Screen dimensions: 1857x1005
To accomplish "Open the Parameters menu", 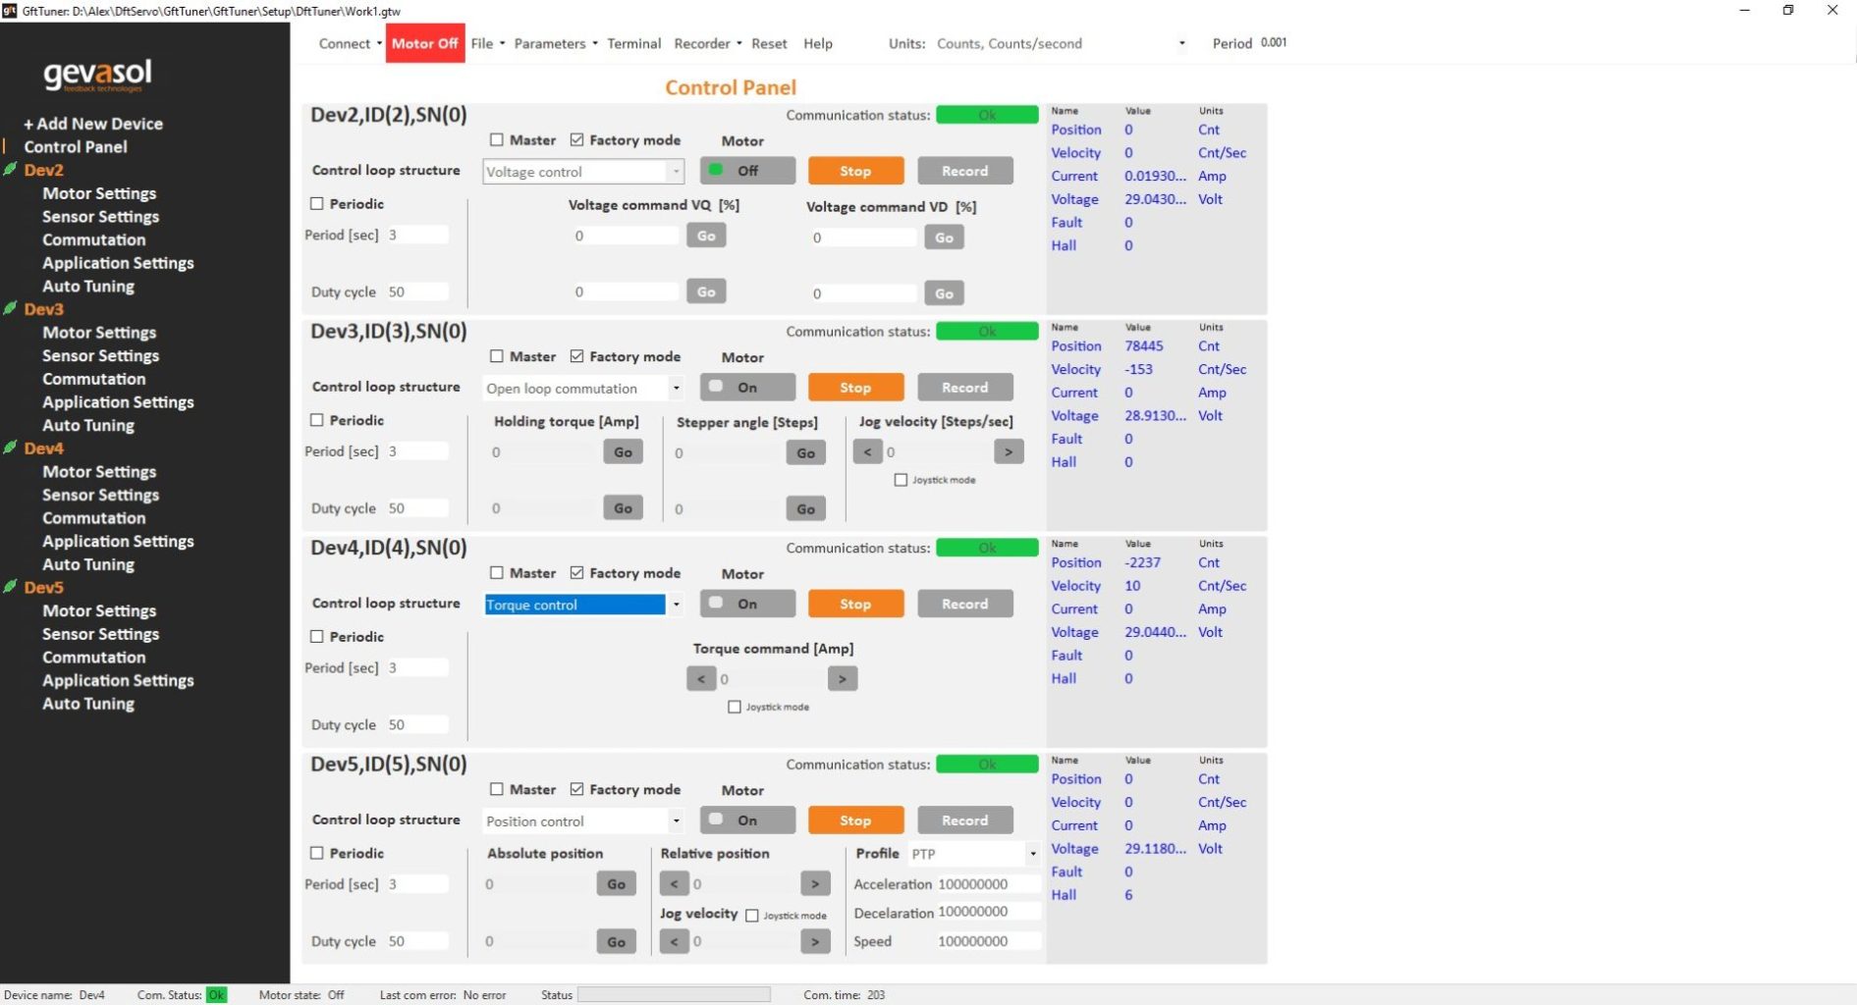I will click(555, 43).
